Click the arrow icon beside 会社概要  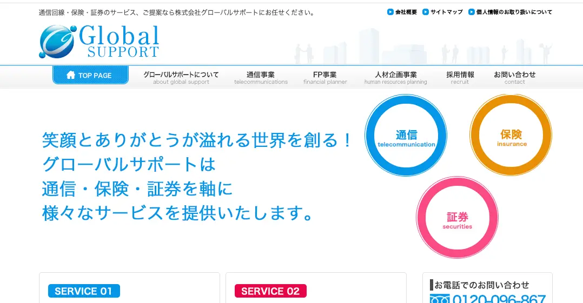click(390, 12)
